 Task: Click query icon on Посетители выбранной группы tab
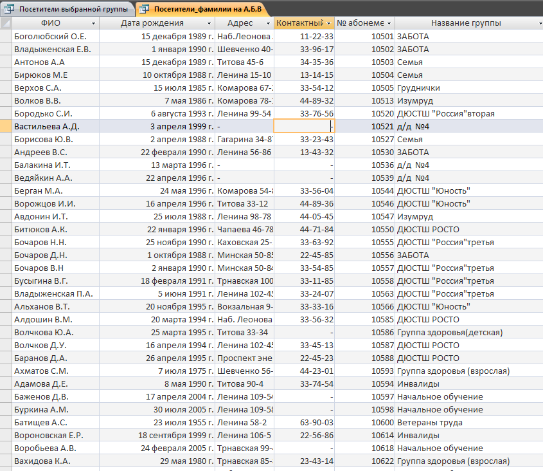tap(8, 9)
